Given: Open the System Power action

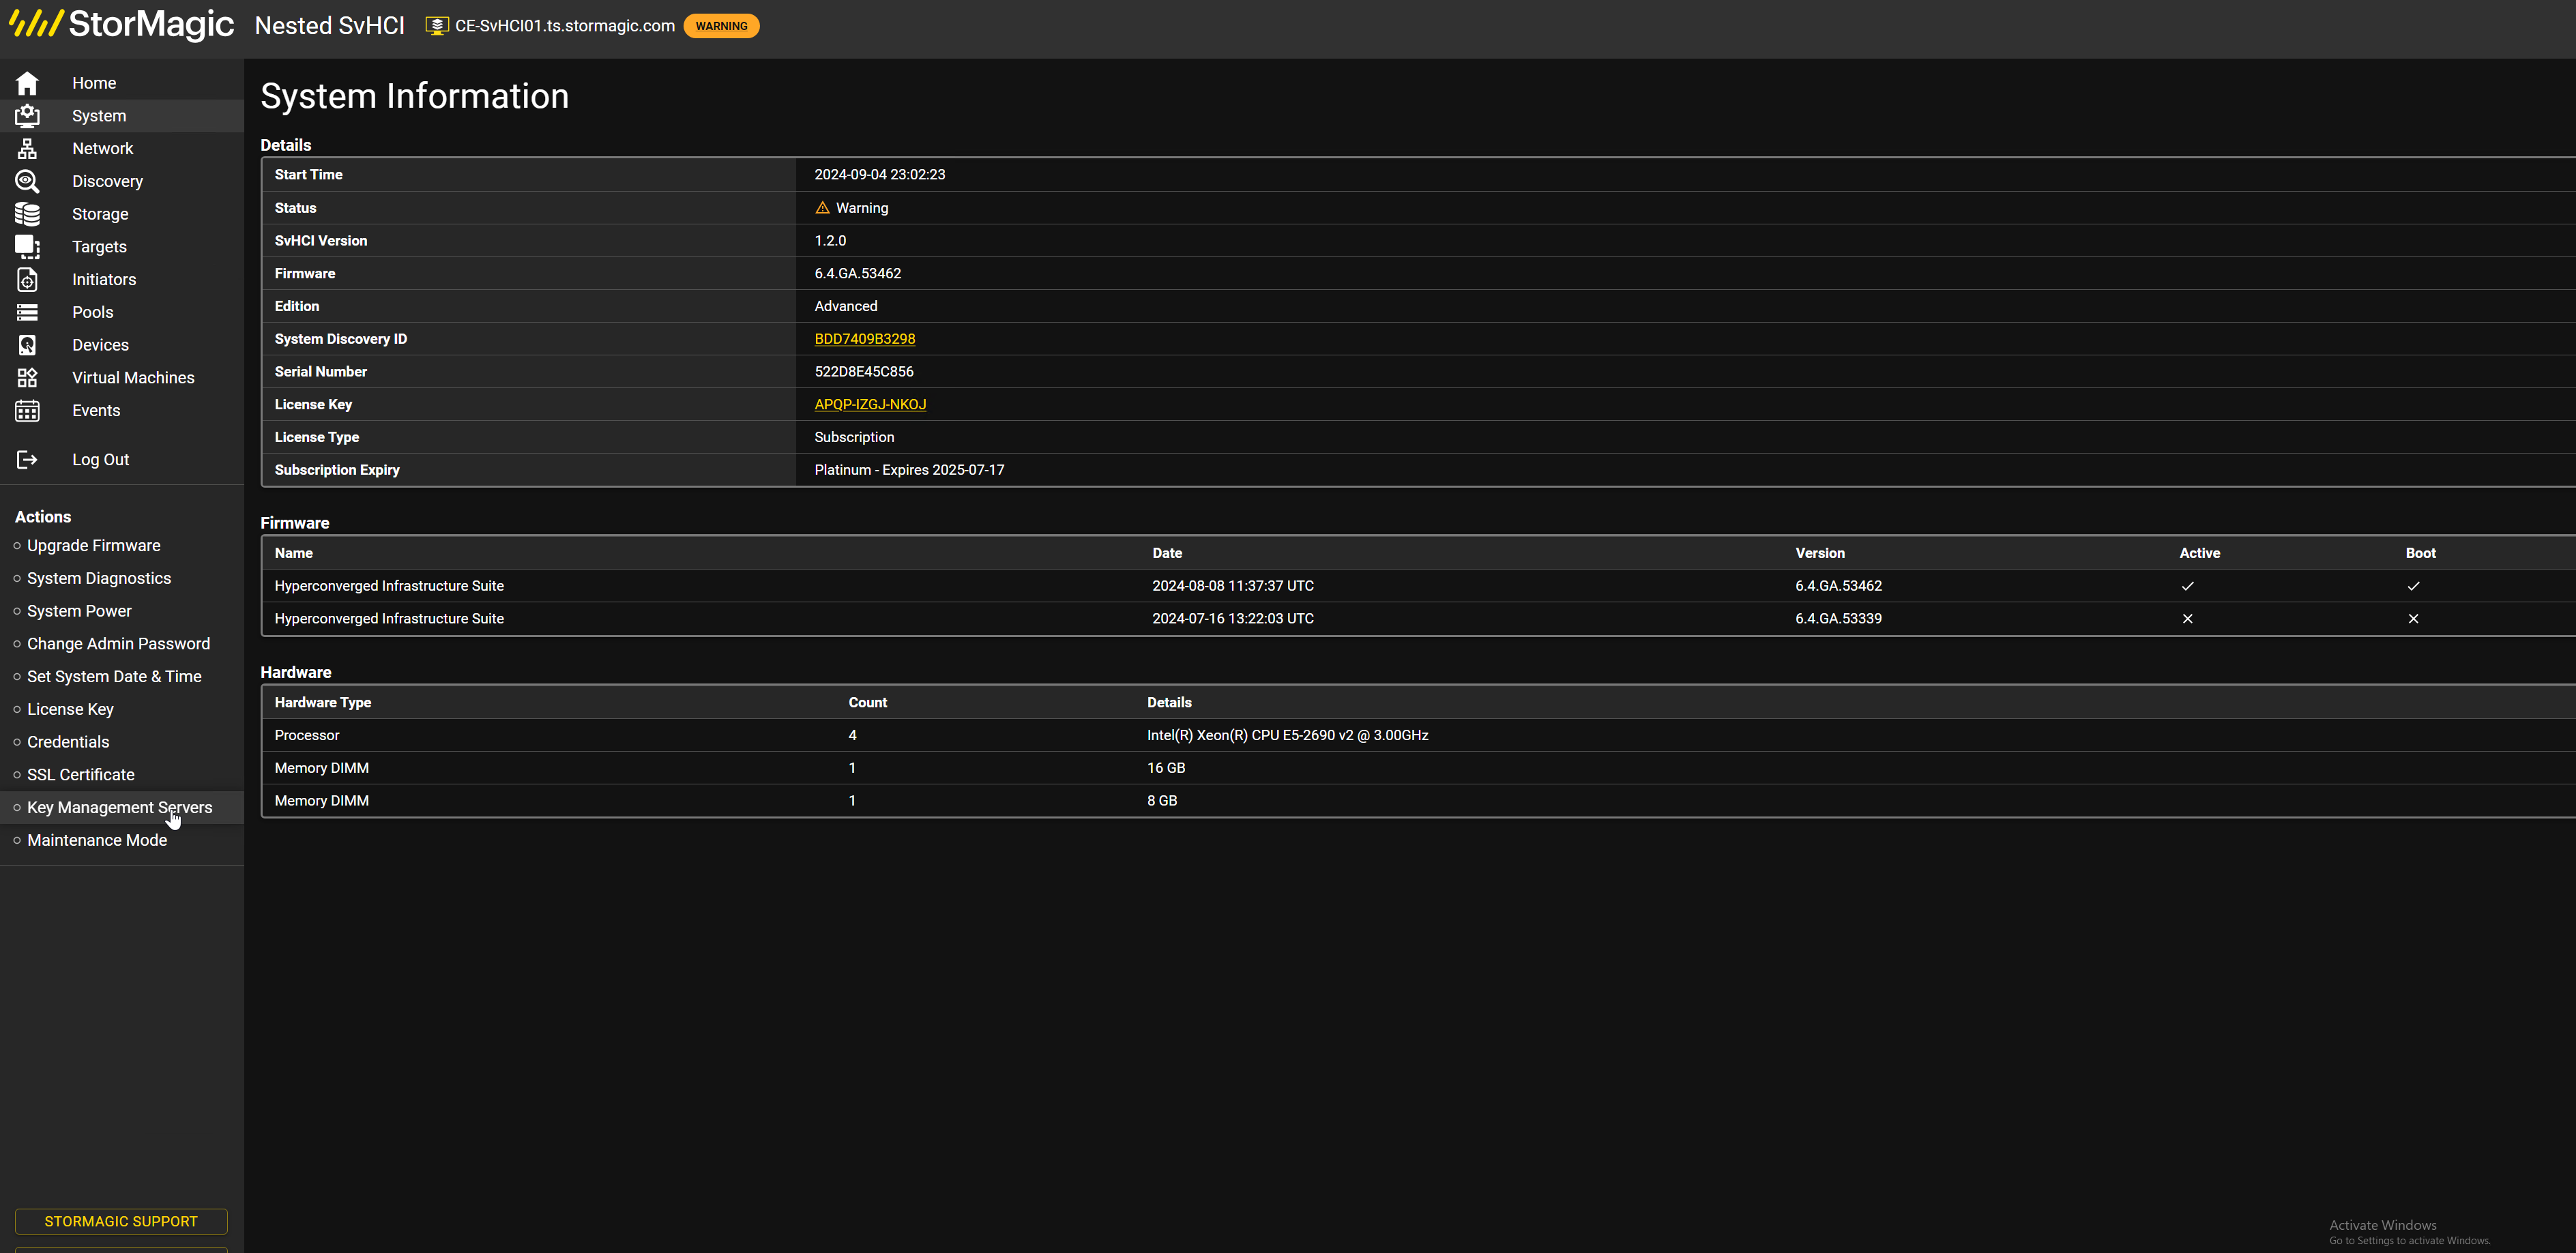Looking at the screenshot, I should 79,611.
